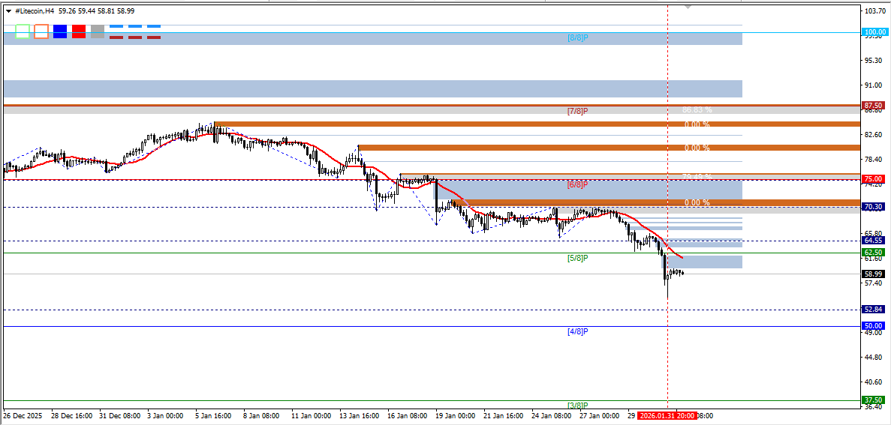Viewport: 891px width, 425px height.
Task: Click the 16 Jan 08:00 time label
Action: 408,415
